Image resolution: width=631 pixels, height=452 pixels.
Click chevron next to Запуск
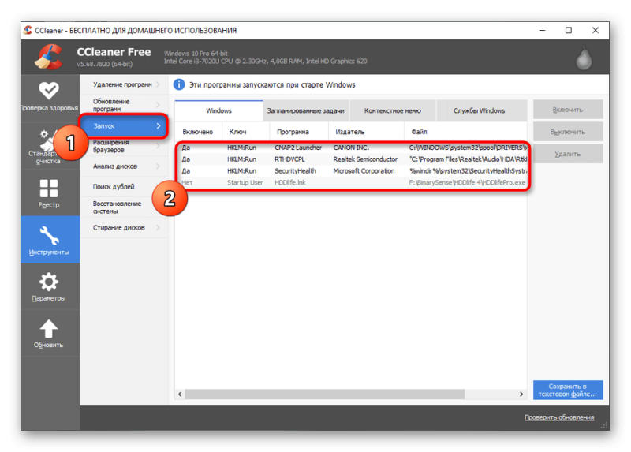click(x=159, y=126)
